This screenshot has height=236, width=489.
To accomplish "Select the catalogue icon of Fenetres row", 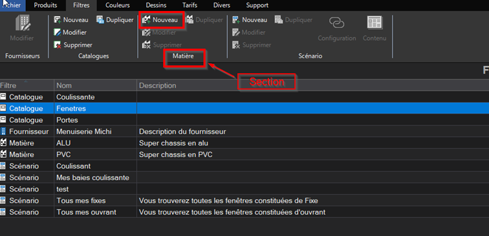I will (3, 108).
